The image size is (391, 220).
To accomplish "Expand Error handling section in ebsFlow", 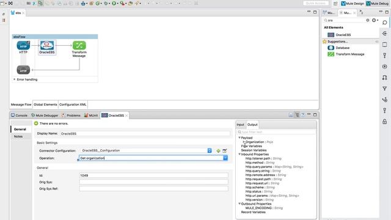I will tap(15, 79).
